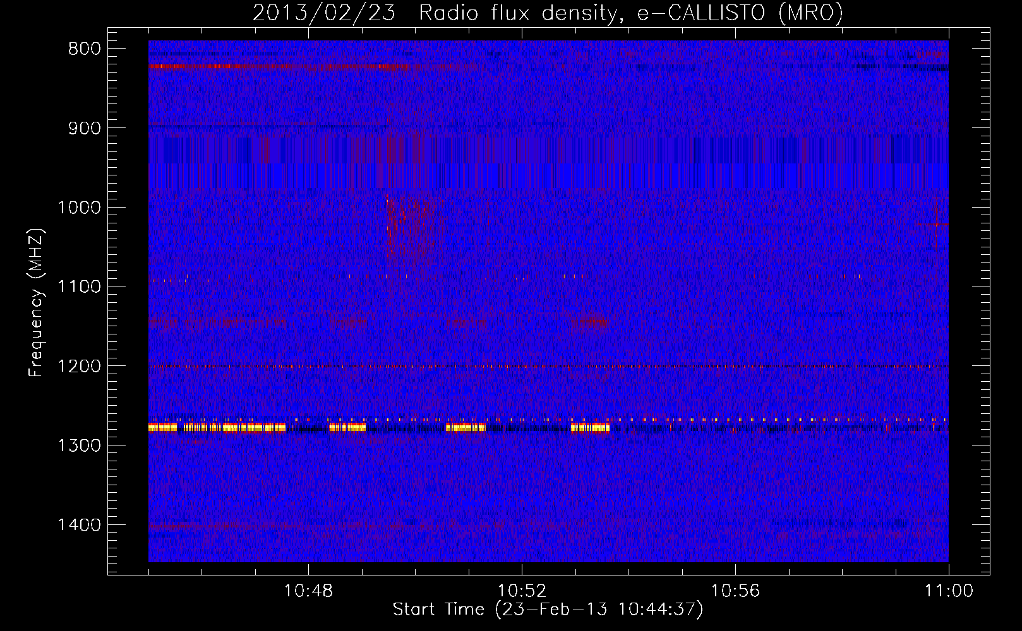Click the 1300 frequency tick label
The width and height of the screenshot is (1022, 631).
(x=79, y=445)
